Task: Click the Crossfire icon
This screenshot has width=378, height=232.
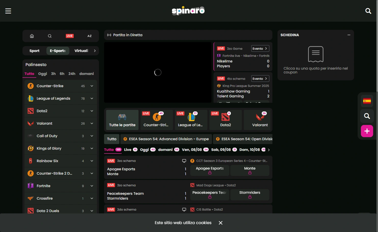Action: (x=31, y=198)
